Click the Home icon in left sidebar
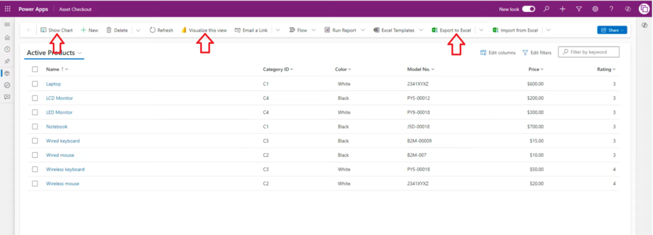 [x=7, y=38]
